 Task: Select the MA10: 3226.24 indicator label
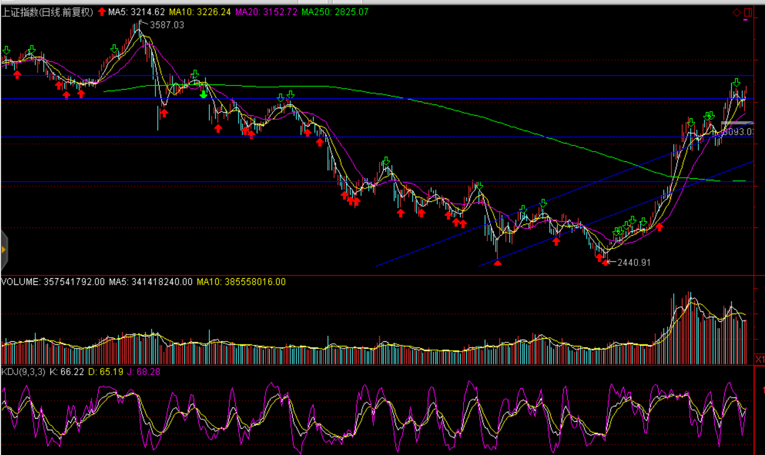tap(200, 12)
